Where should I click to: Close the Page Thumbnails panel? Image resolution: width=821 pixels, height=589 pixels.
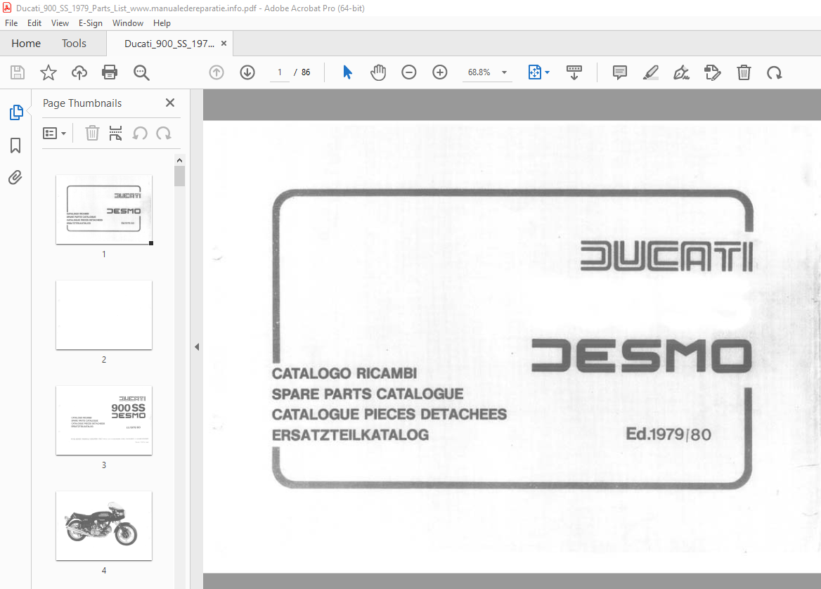170,103
